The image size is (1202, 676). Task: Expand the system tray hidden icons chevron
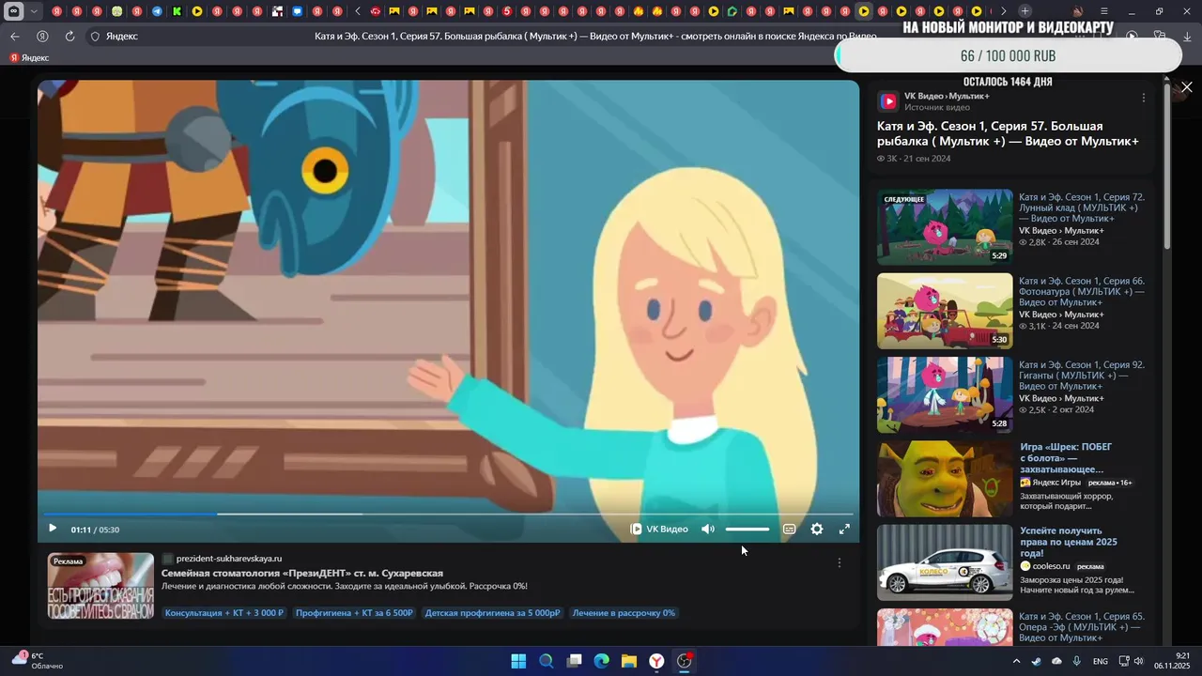[1016, 661]
